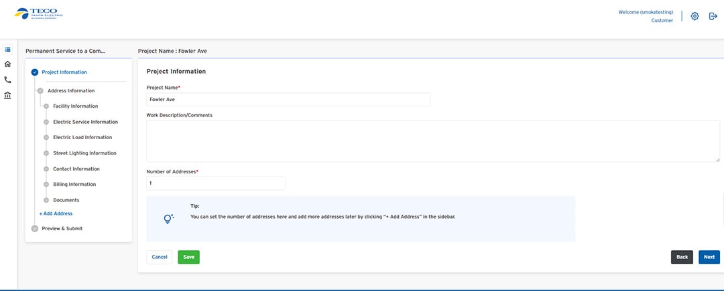Viewport: 724px width, 291px height.
Task: Click the blue Next button
Action: 709,257
